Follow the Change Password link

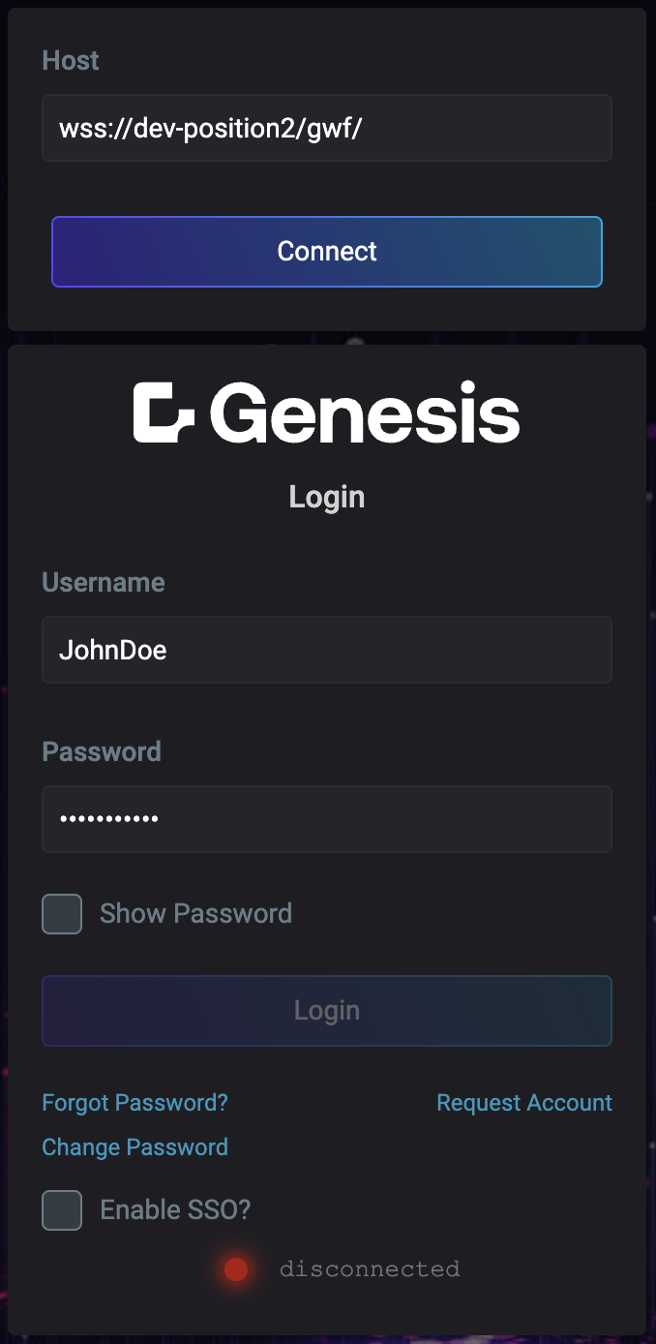[135, 1147]
